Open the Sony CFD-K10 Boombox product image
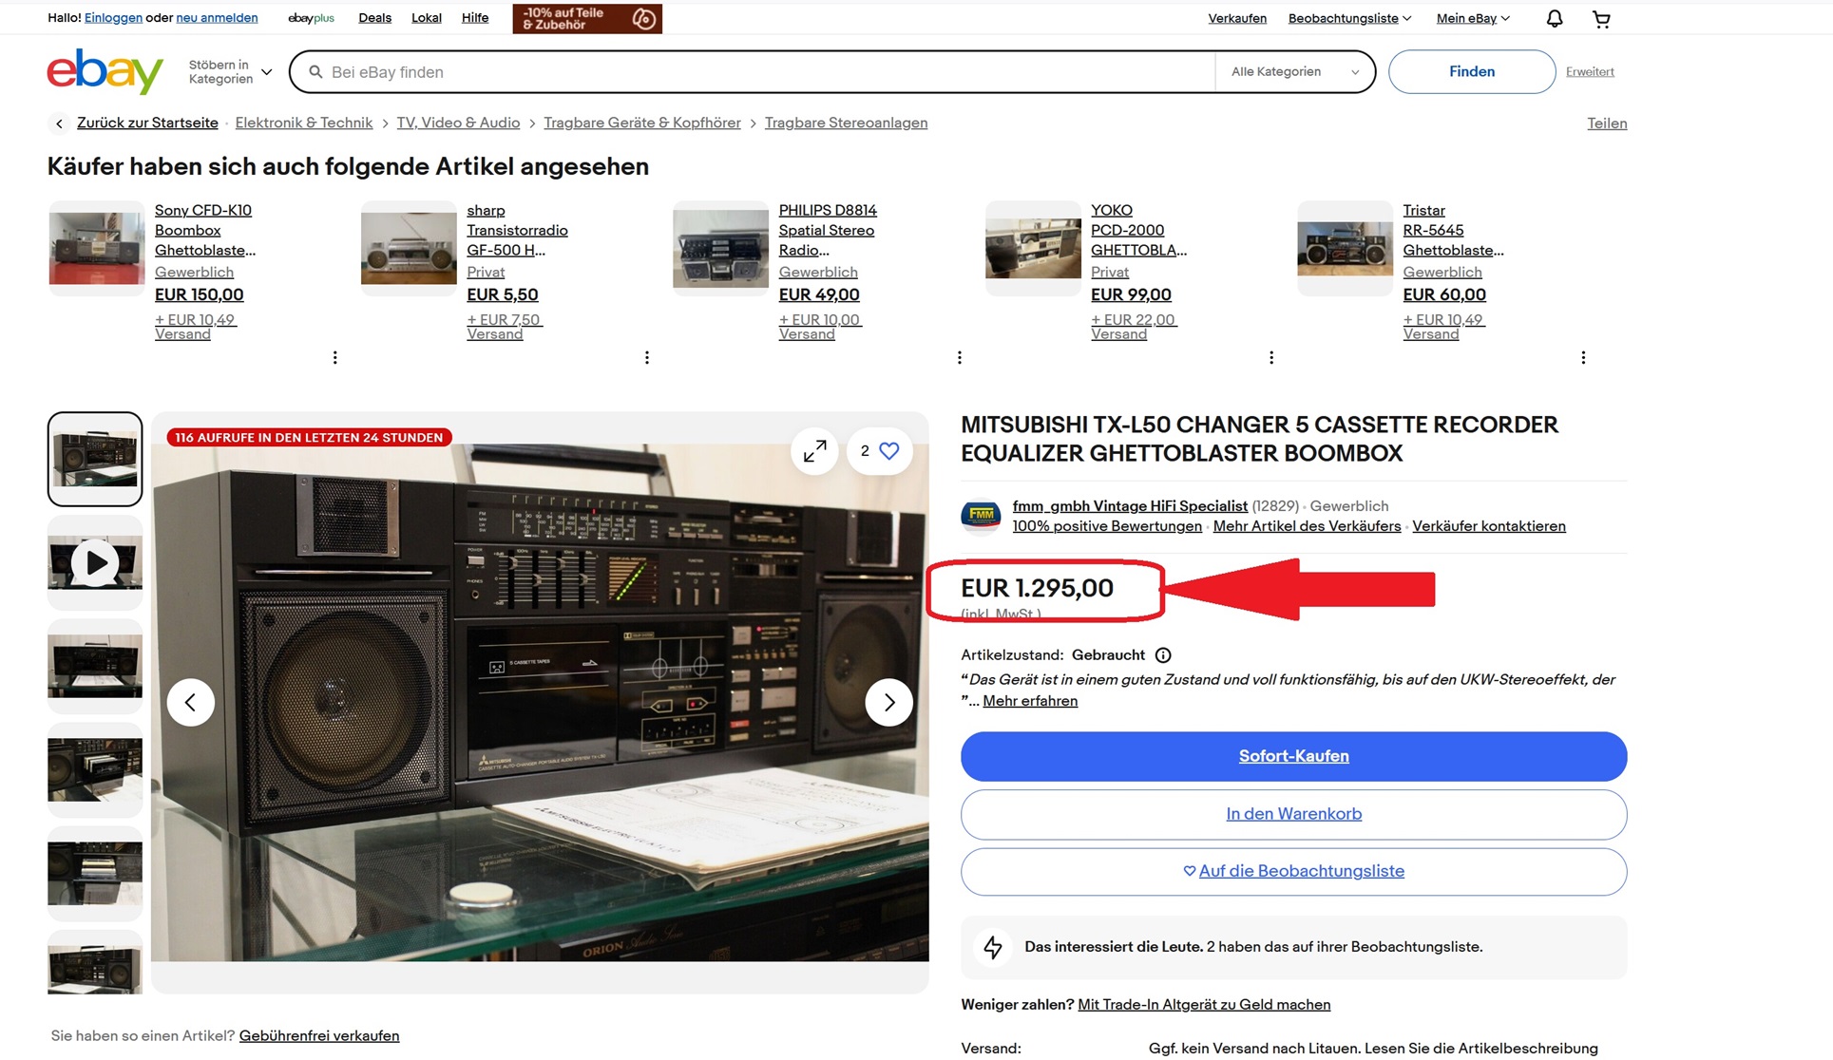This screenshot has width=1833, height=1060. pos(97,249)
